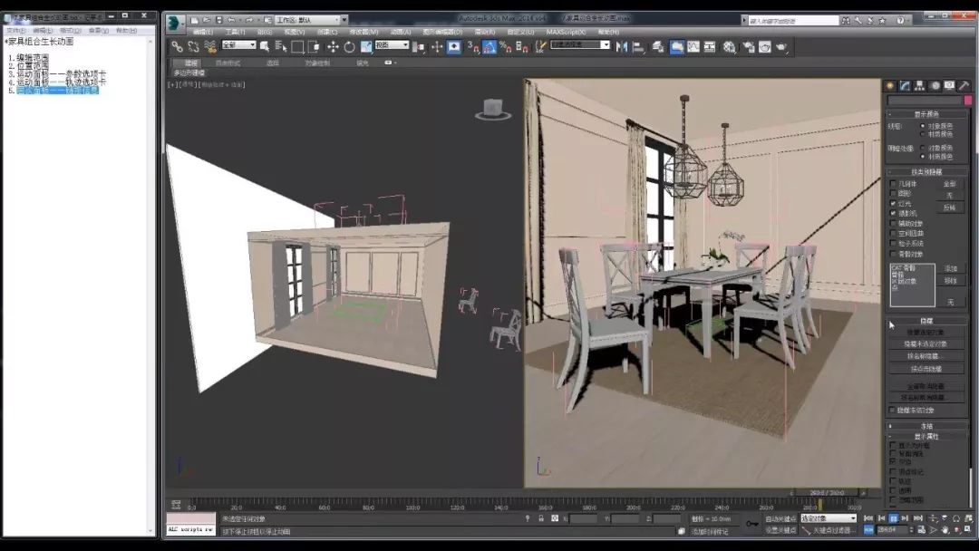This screenshot has width=979, height=551.
Task: Toggle the Angle Snap icon
Action: [x=489, y=47]
